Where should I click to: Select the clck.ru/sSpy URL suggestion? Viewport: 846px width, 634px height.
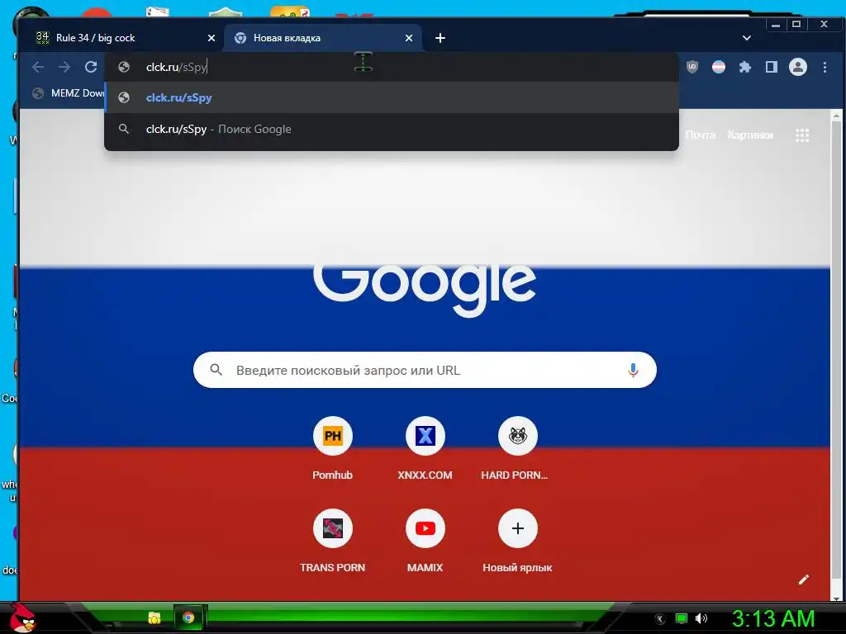click(392, 97)
